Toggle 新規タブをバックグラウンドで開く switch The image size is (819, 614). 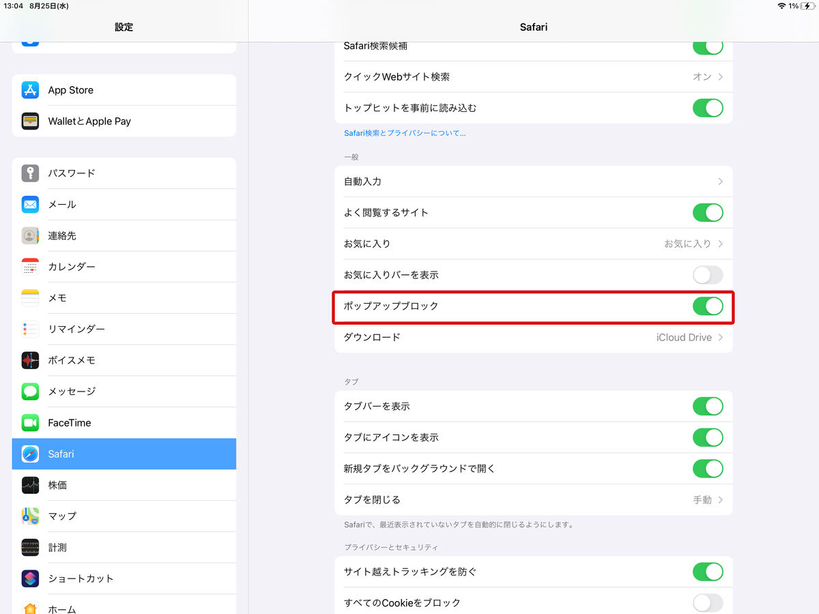point(708,469)
